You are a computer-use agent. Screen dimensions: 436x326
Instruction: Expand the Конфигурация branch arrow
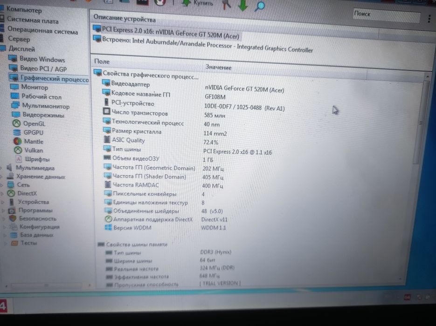click(x=5, y=227)
